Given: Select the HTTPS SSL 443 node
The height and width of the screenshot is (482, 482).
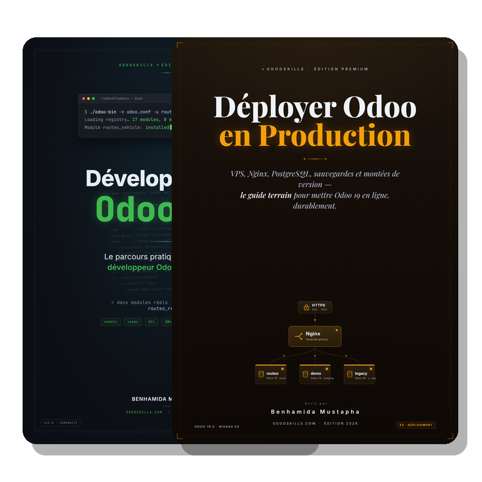Looking at the screenshot, I should 315,307.
